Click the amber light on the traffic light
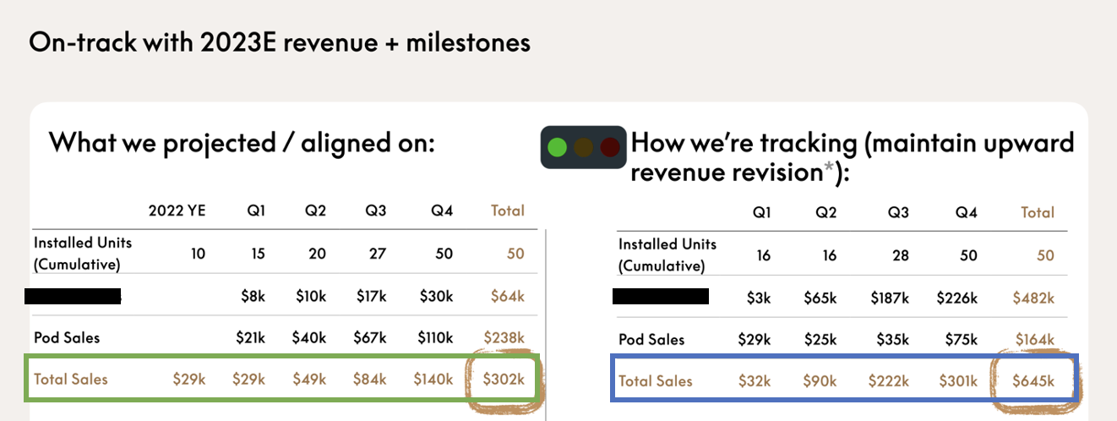This screenshot has width=1117, height=421. pyautogui.click(x=583, y=147)
